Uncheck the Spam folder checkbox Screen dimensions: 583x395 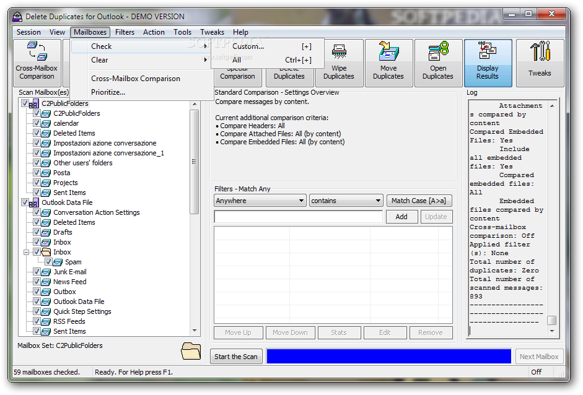(x=48, y=262)
